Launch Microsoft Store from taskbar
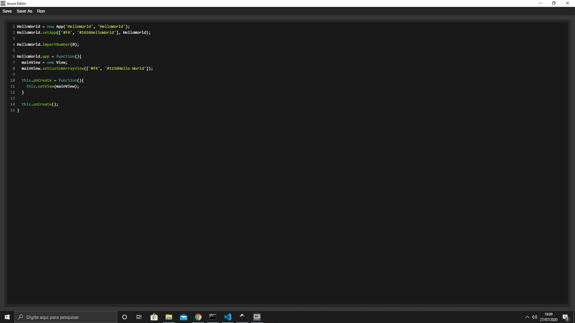575x323 pixels. (x=154, y=317)
